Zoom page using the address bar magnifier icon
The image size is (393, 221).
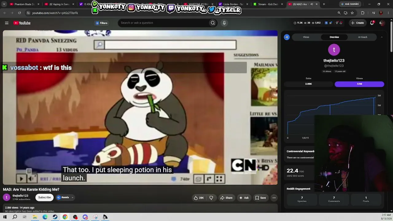pos(339,13)
